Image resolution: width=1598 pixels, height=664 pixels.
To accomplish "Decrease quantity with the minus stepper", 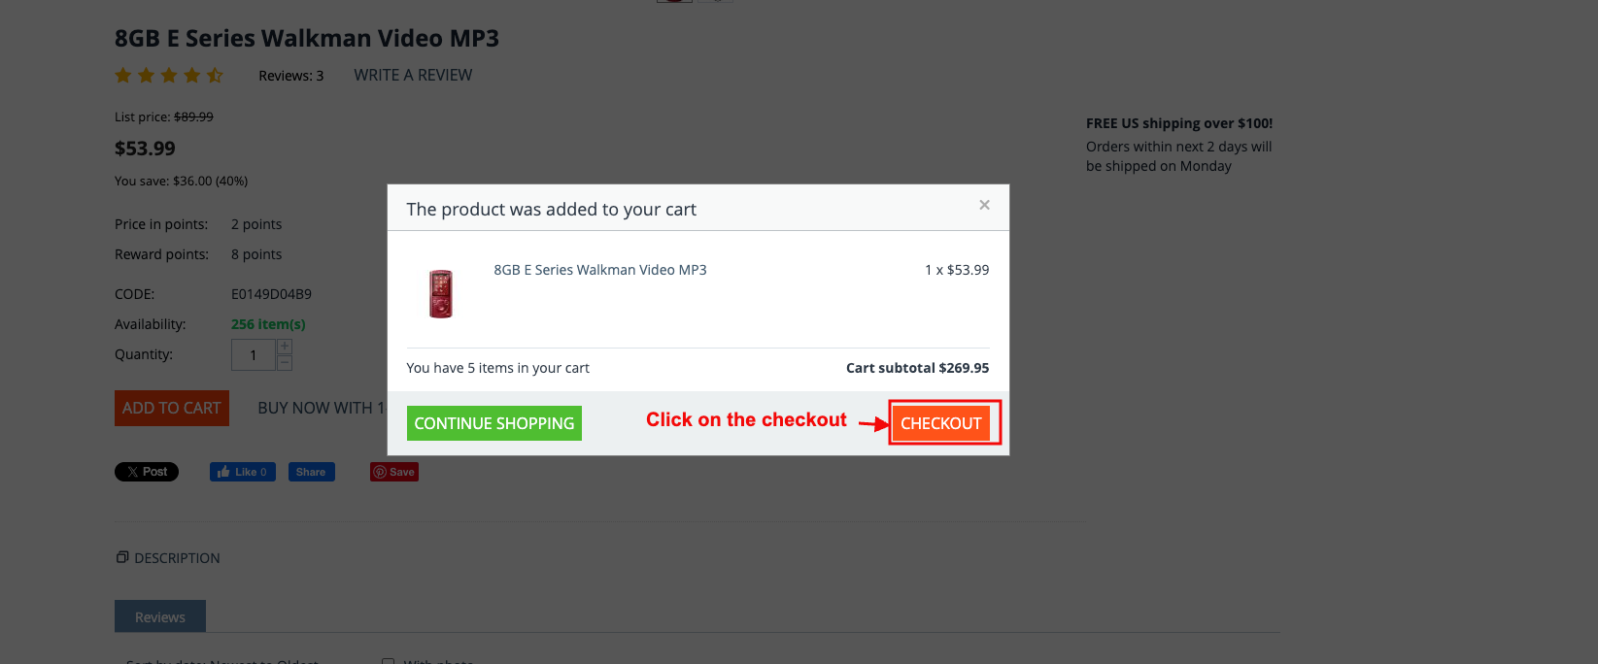I will (285, 363).
